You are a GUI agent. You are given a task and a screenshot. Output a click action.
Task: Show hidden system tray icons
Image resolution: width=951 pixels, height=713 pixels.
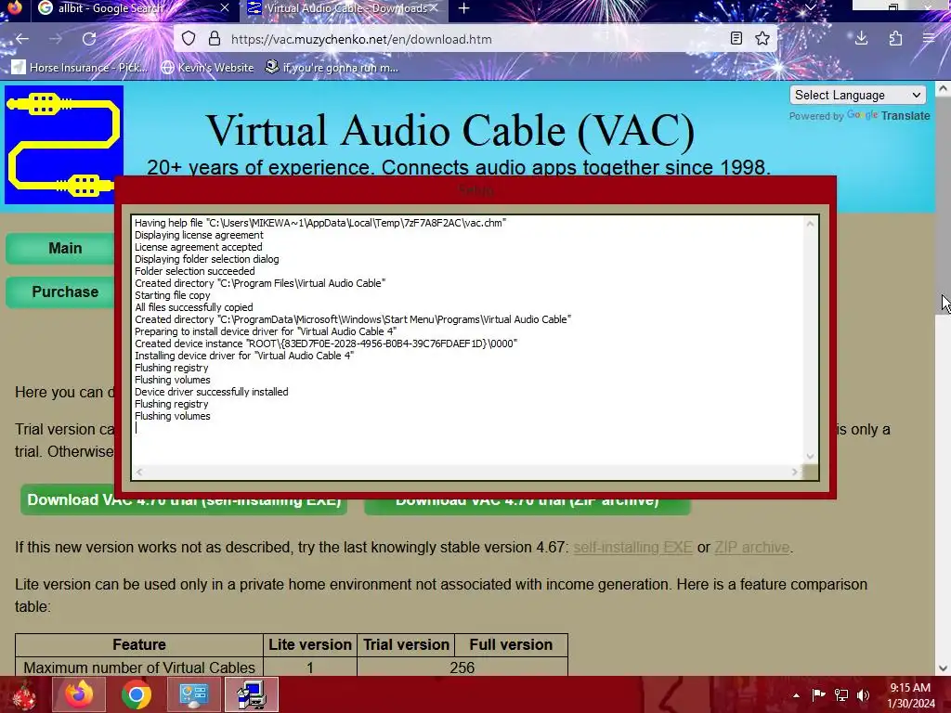[x=796, y=695]
